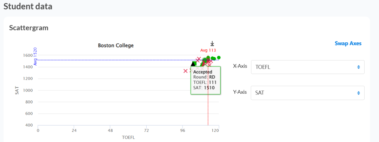Image resolution: width=379 pixels, height=142 pixels.
Task: Click the blue Avg 1520 label
Action: (35, 56)
